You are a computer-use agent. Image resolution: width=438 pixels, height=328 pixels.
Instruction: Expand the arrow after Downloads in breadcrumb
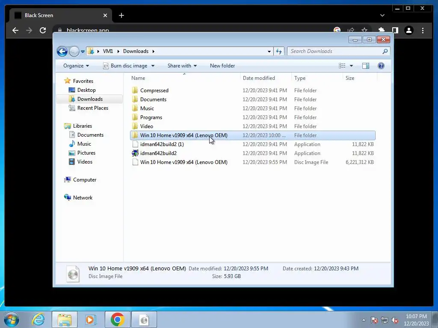[154, 51]
